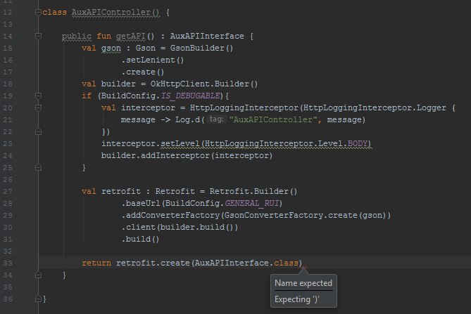Click the AuxAPIInterface return type on line 14
The height and width of the screenshot is (314, 471).
207,37
